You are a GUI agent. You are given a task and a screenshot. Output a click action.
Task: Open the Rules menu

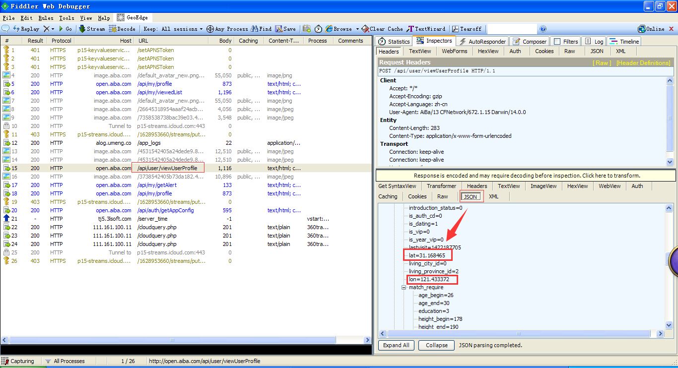coord(46,18)
